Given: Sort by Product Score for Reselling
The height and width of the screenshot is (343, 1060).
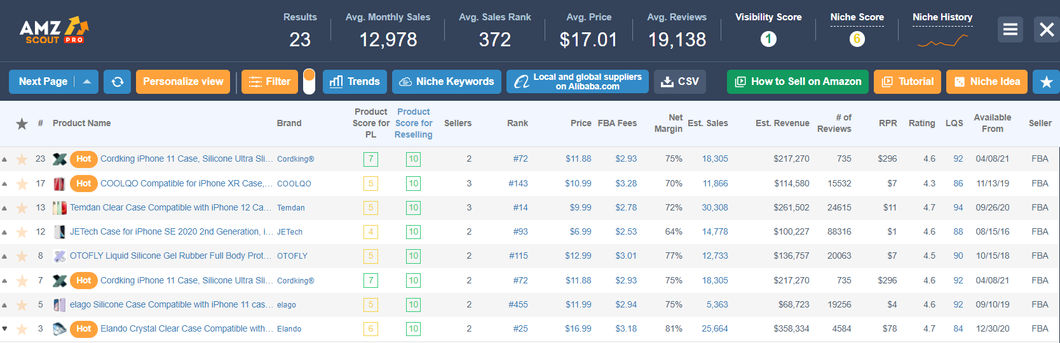Looking at the screenshot, I should [x=413, y=123].
